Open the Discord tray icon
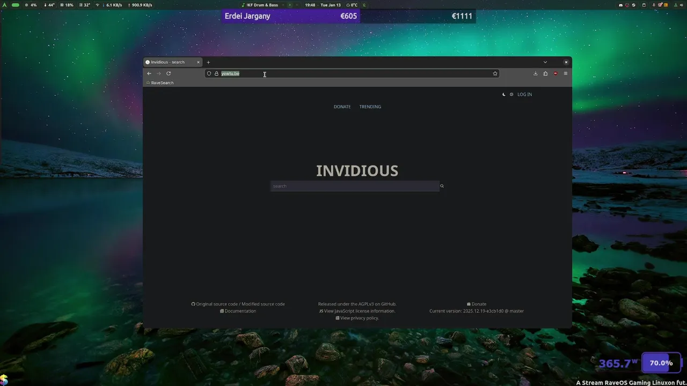The image size is (687, 386). pos(621,5)
